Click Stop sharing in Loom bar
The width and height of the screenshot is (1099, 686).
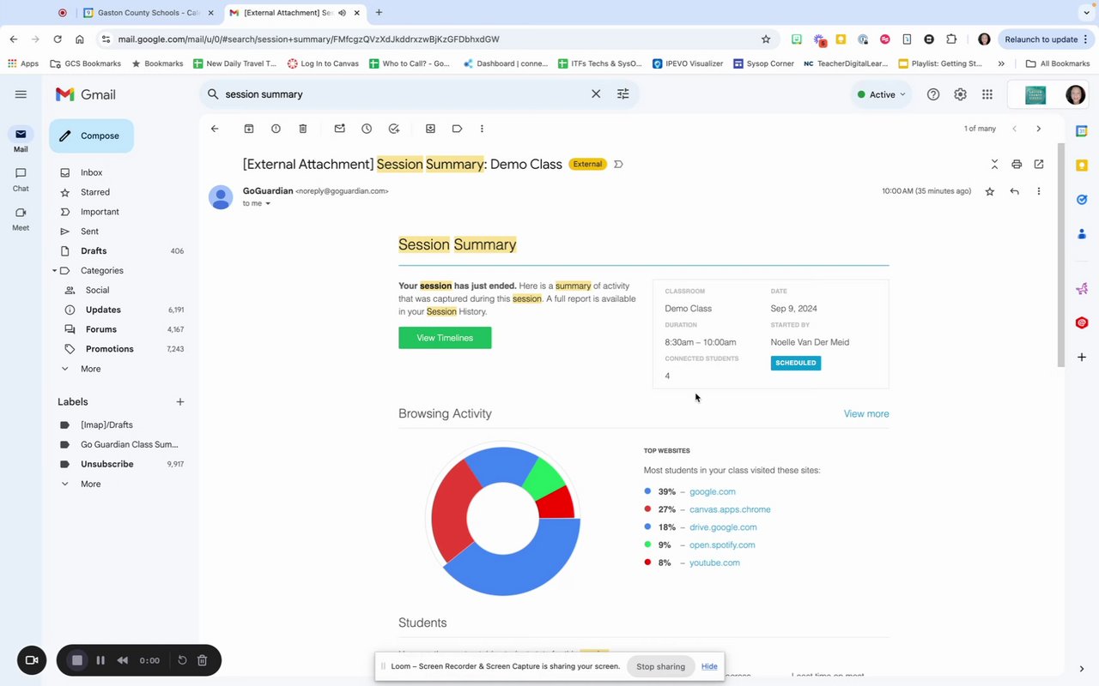(x=660, y=666)
